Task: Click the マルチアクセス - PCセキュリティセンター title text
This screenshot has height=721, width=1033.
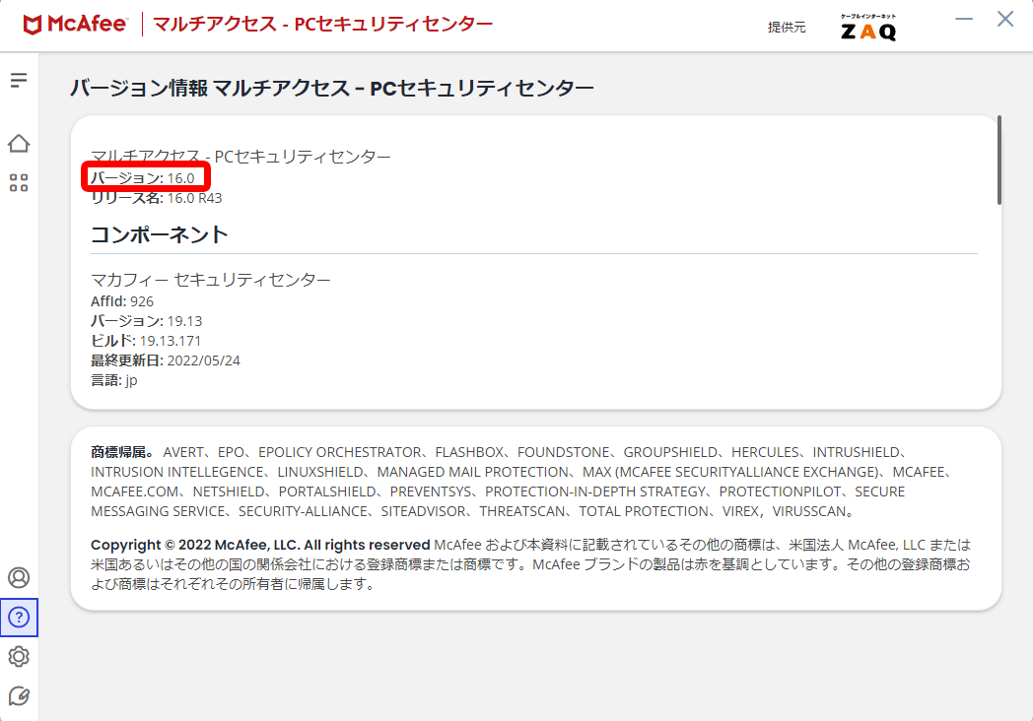Action: 323,24
